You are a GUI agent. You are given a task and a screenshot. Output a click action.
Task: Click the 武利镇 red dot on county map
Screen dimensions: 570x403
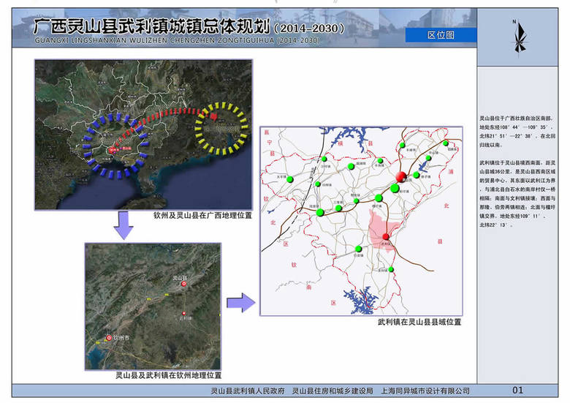(x=385, y=236)
